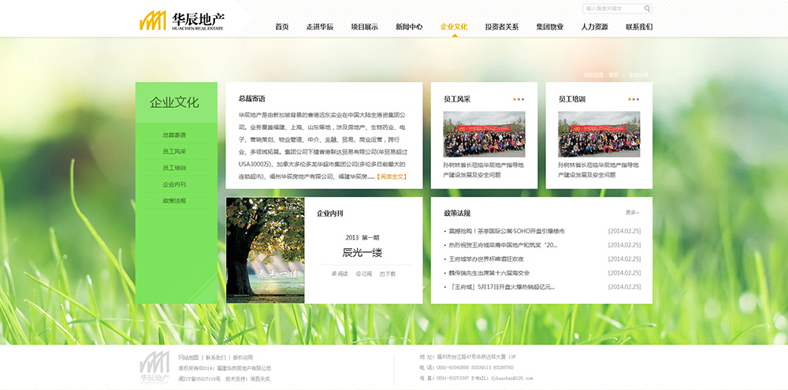Expand 更多 in the 政策法规 panel
Screen dimensions: 788x390
(632, 213)
